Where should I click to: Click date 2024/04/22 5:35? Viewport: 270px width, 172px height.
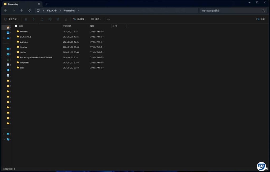pos(70,57)
